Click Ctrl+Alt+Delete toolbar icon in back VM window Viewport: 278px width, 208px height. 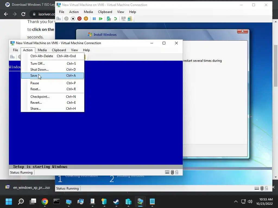[x=59, y=19]
